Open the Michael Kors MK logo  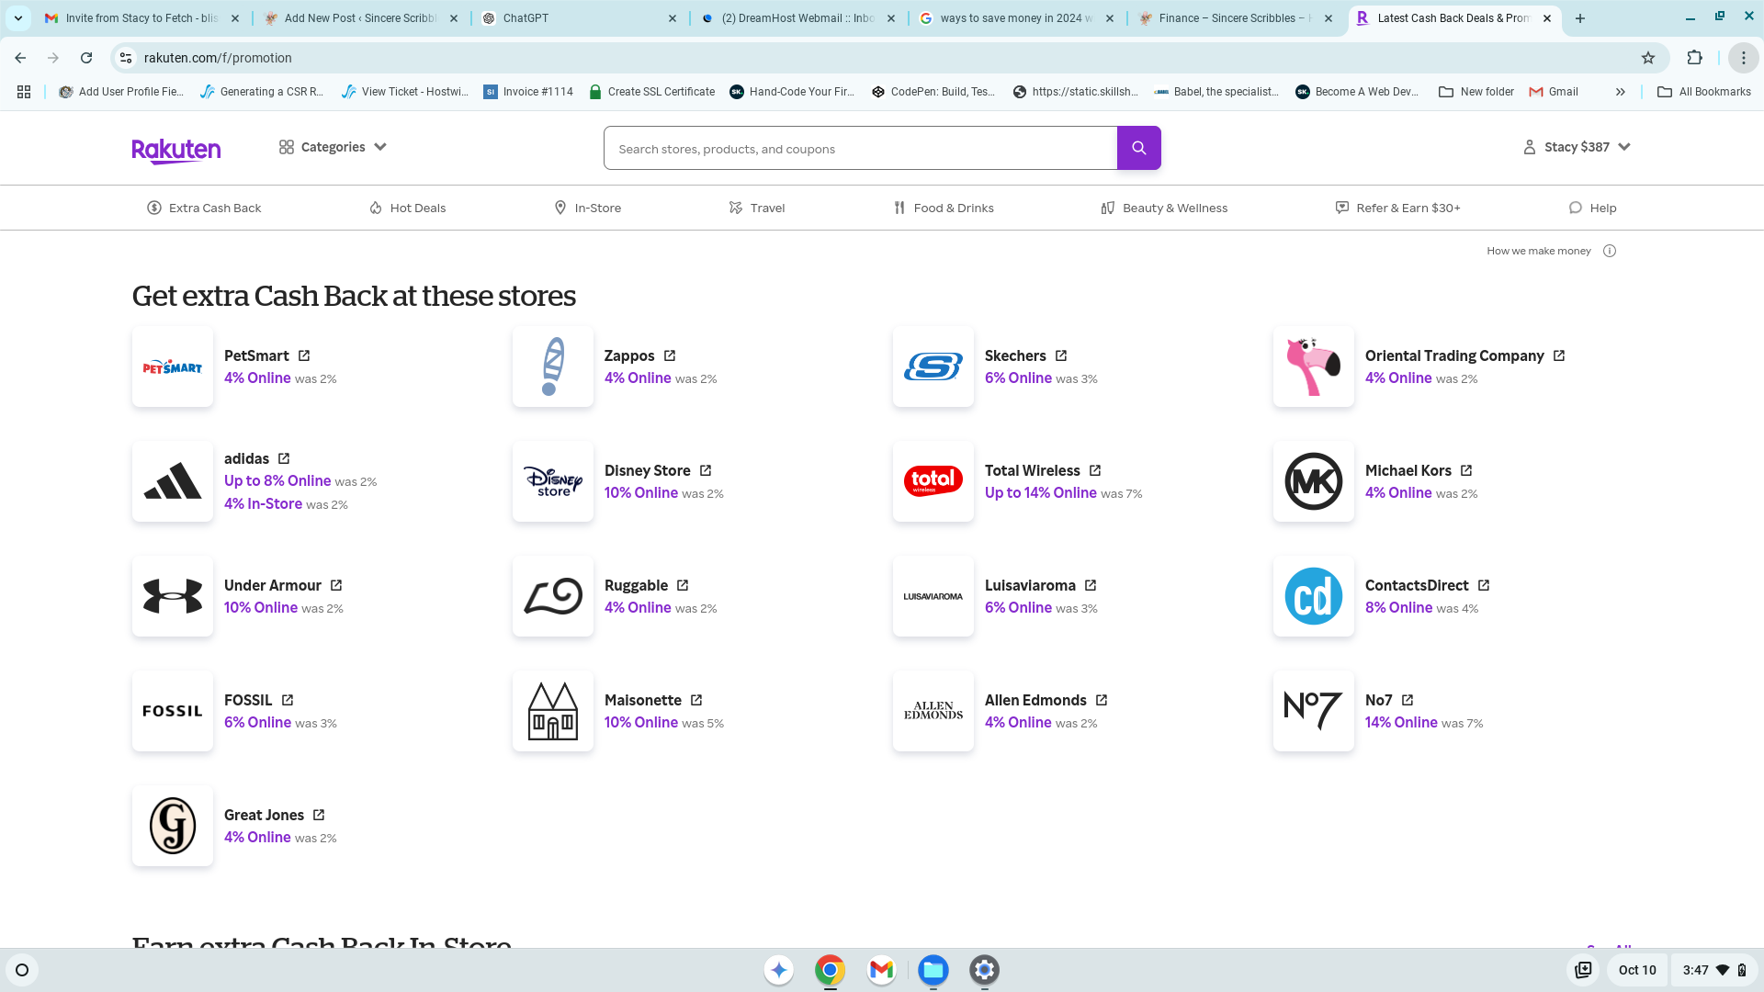[x=1314, y=481]
